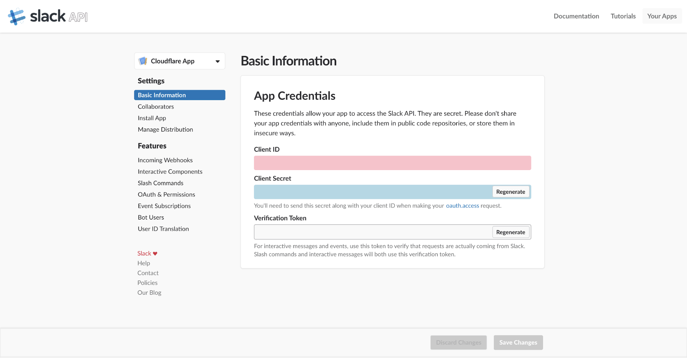The width and height of the screenshot is (687, 358).
Task: Go to Your Apps
Action: (662, 16)
